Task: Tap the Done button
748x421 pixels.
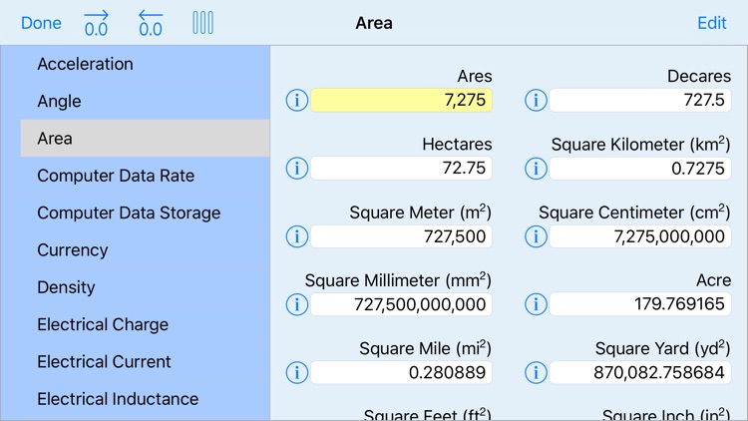Action: (41, 23)
